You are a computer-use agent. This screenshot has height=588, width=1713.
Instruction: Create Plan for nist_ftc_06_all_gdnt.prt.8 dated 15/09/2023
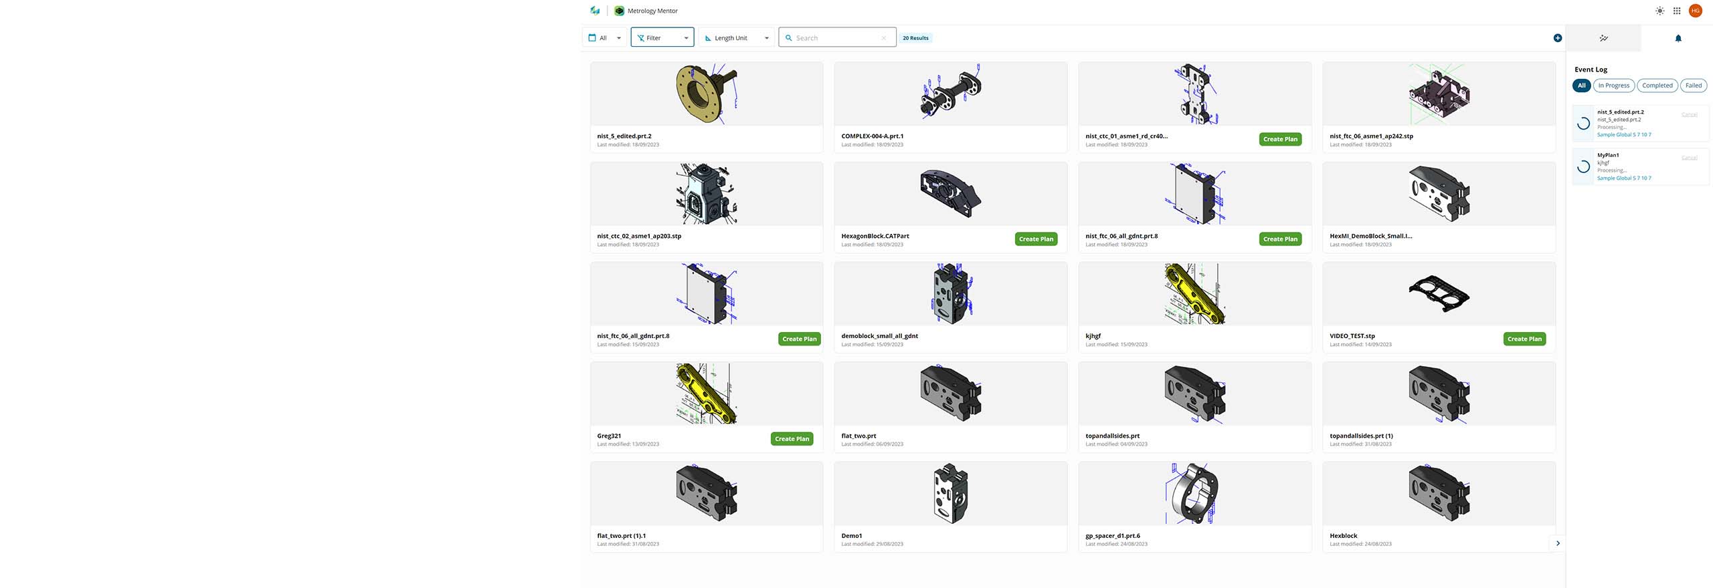[800, 339]
